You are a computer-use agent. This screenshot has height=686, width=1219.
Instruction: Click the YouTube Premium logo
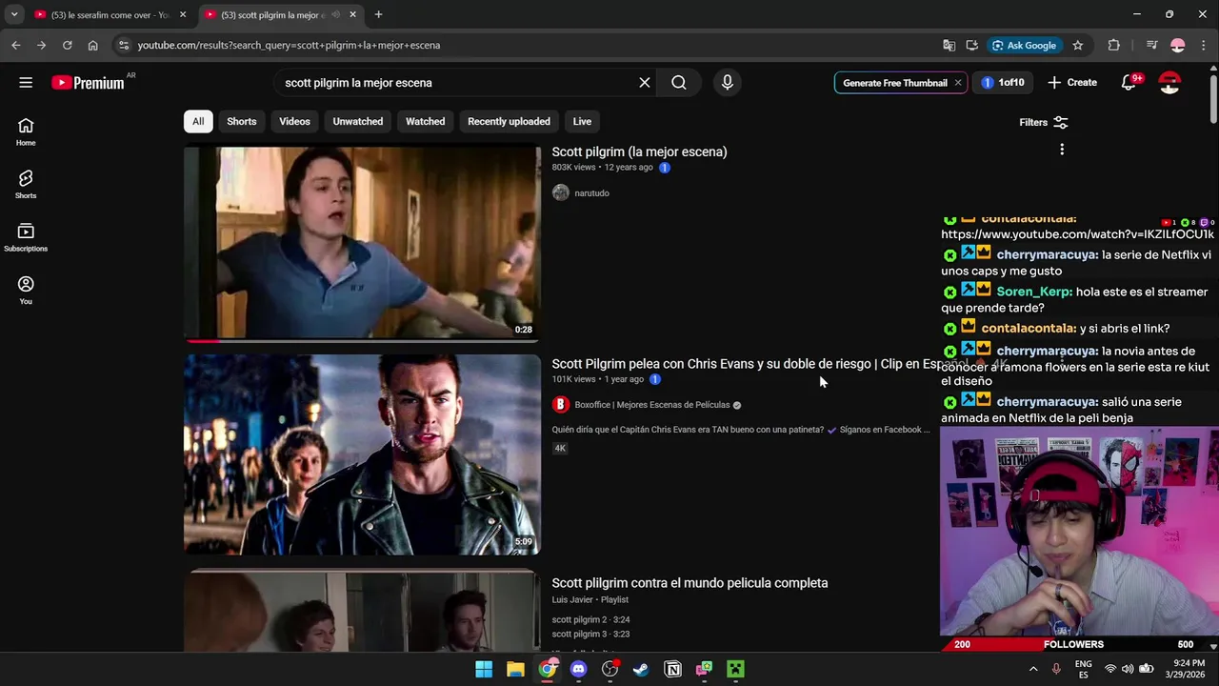[x=88, y=83]
